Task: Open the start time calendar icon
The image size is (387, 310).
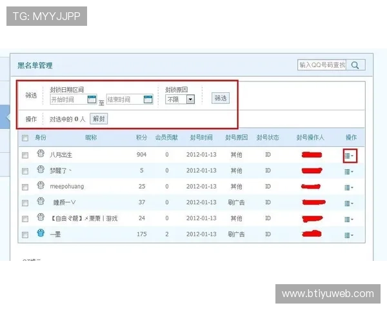Action: pyautogui.click(x=92, y=99)
